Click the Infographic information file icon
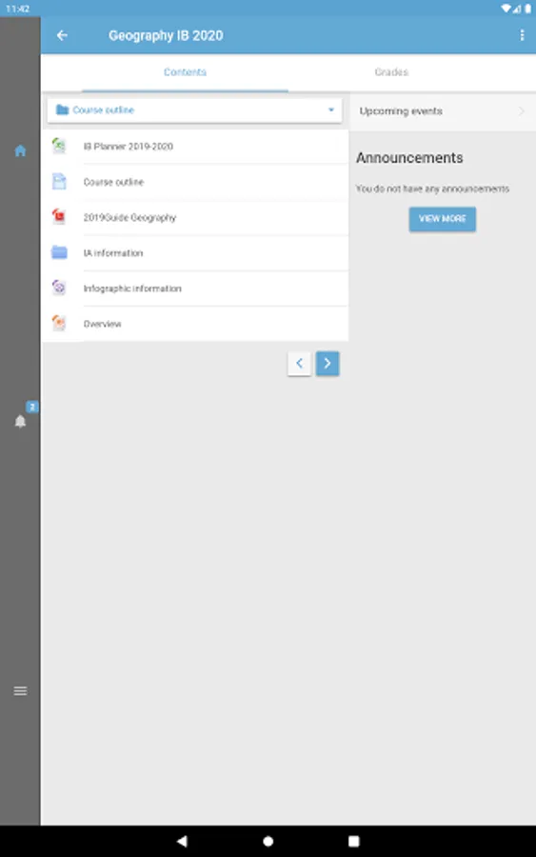 point(59,288)
